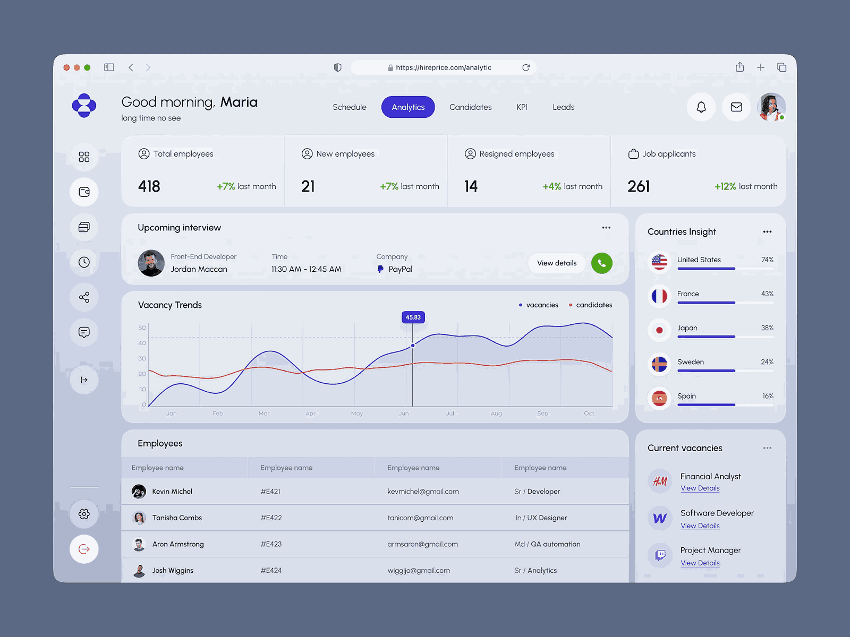Toggle vacancies series in chart legend
850x637 pixels.
tap(539, 305)
